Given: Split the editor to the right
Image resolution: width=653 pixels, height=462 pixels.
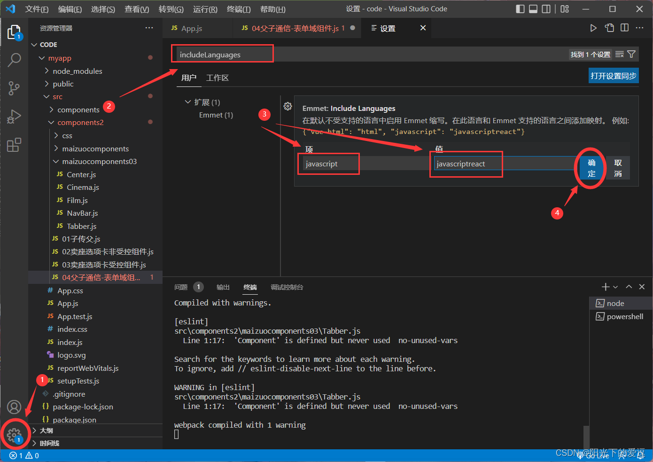Looking at the screenshot, I should tap(624, 28).
